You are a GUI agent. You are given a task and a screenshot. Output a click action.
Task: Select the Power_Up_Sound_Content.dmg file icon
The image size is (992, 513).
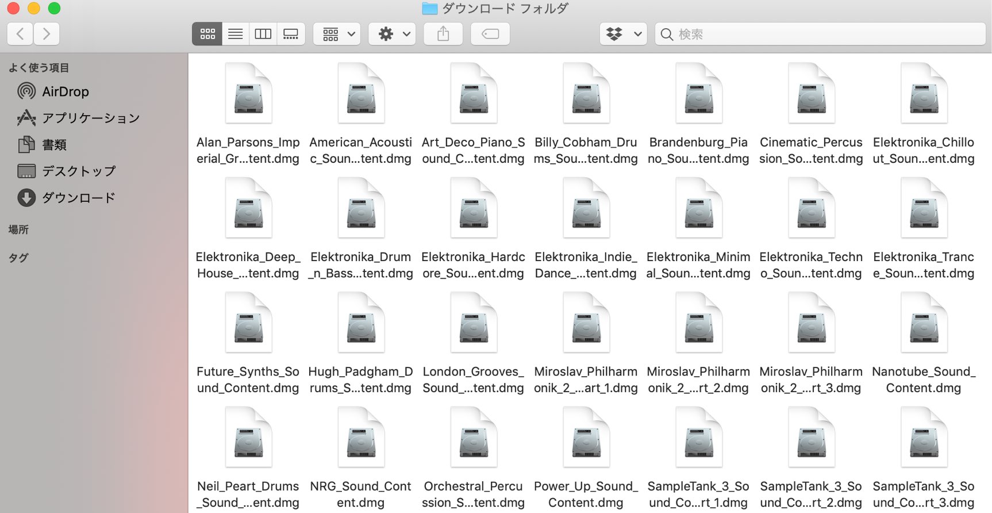[586, 437]
